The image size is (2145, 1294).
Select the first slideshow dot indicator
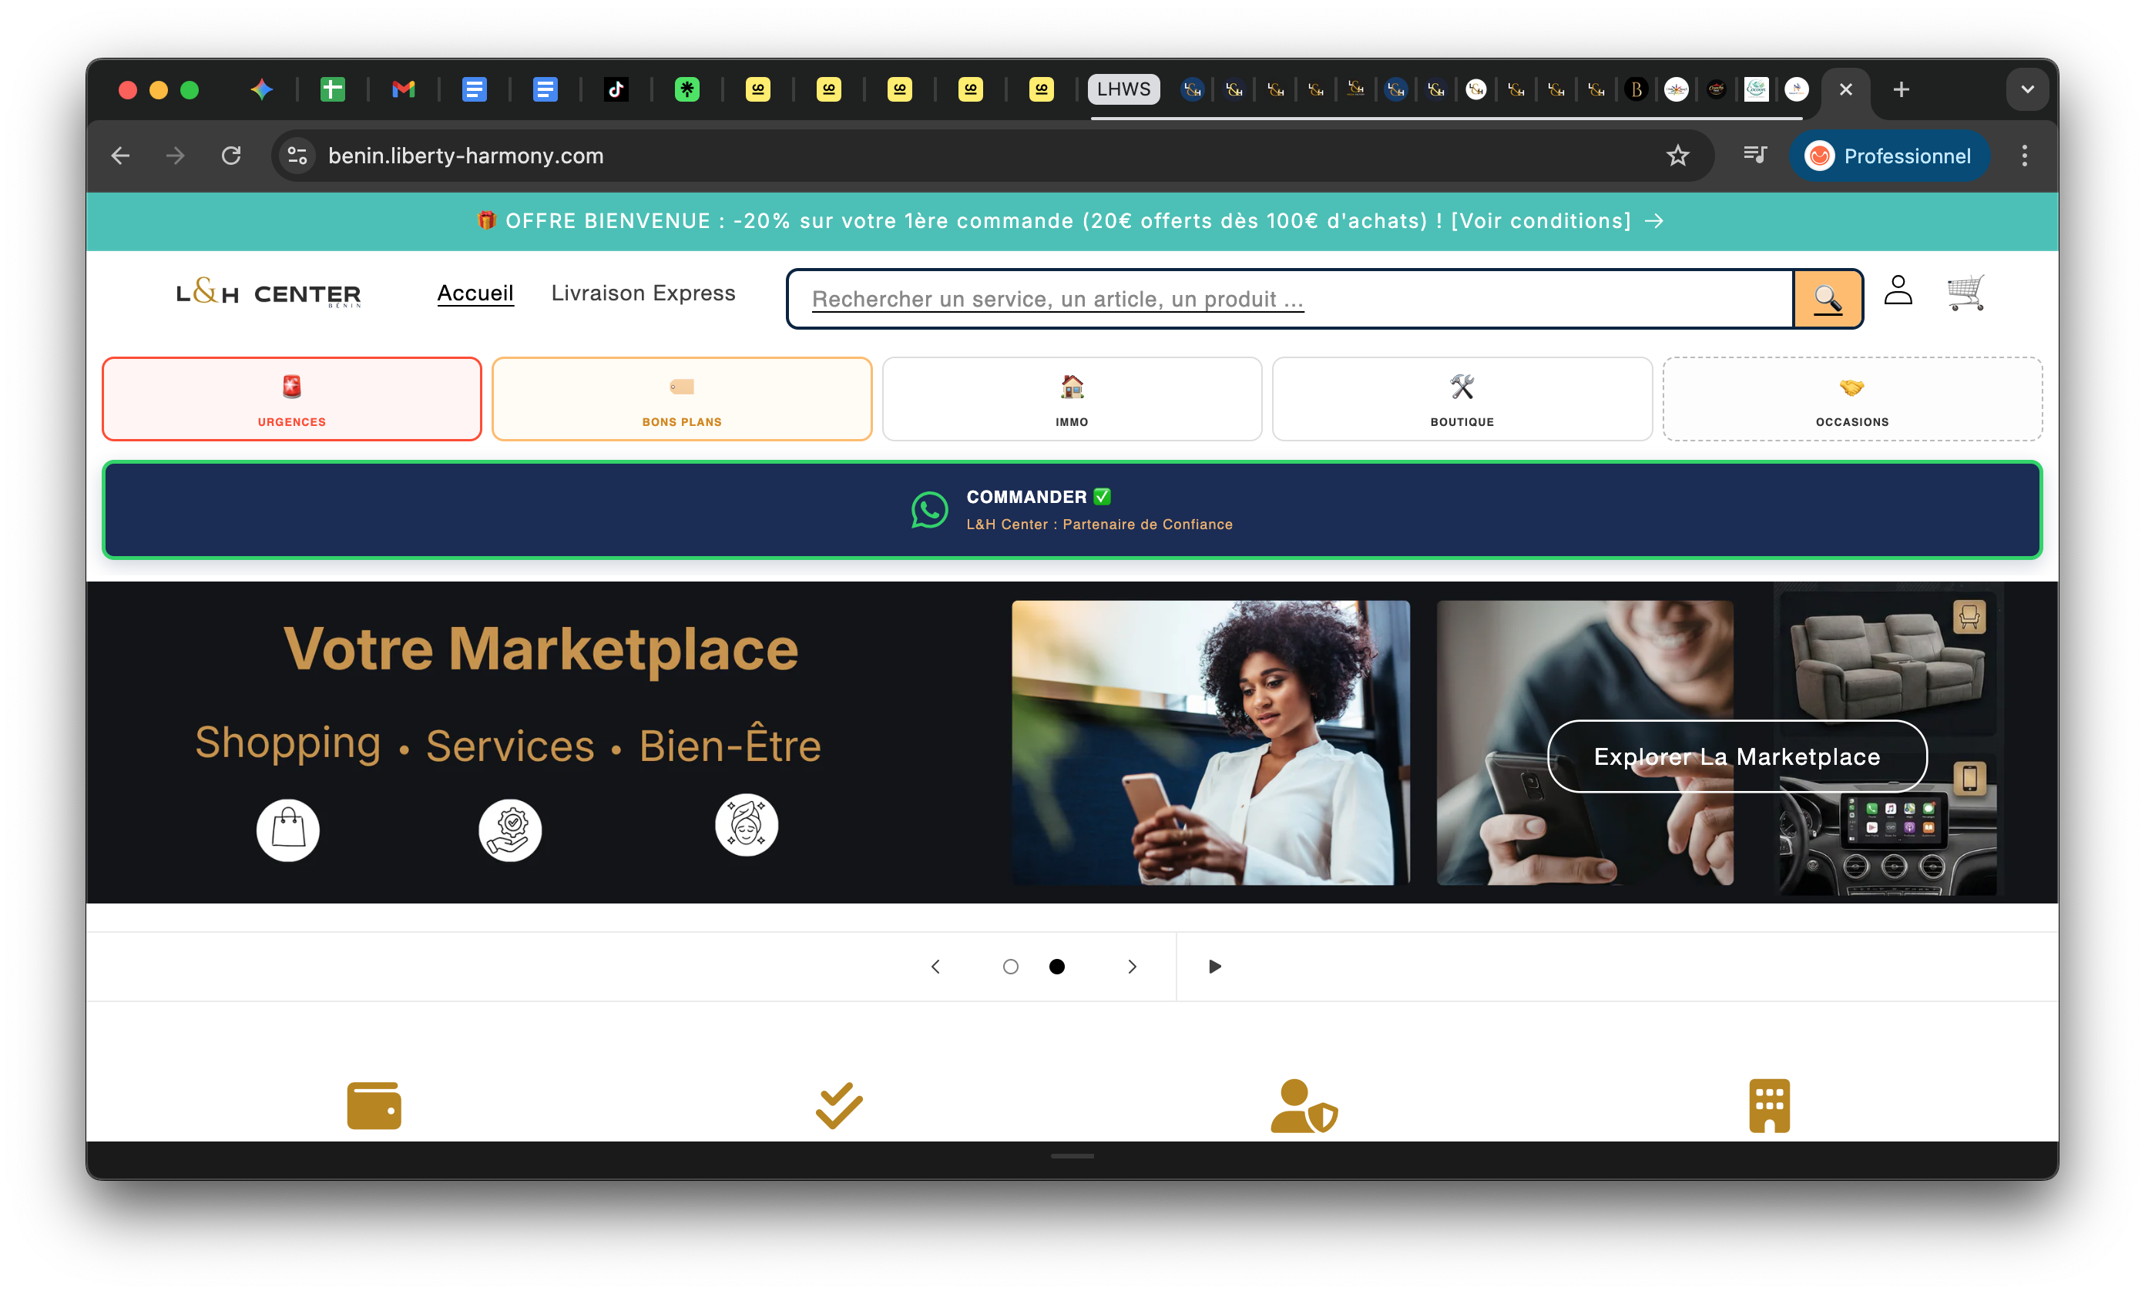[x=1010, y=967]
